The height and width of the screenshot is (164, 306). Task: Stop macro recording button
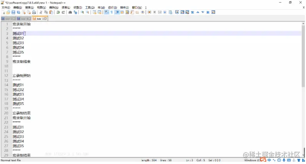[155, 12]
